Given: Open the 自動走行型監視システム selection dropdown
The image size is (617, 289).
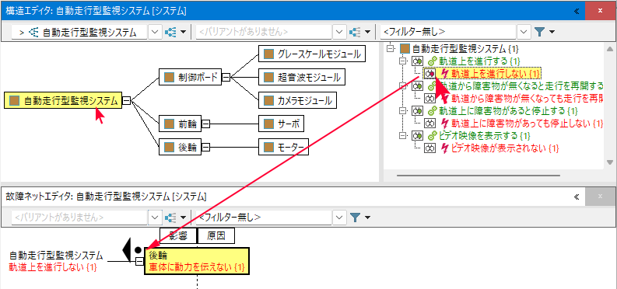Looking at the screenshot, I should click(x=155, y=32).
